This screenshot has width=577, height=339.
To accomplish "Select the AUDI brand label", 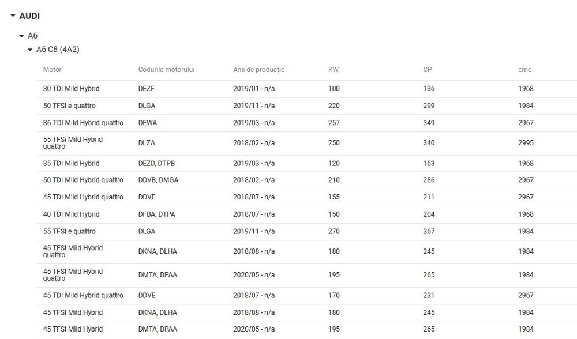I will pyautogui.click(x=29, y=16).
